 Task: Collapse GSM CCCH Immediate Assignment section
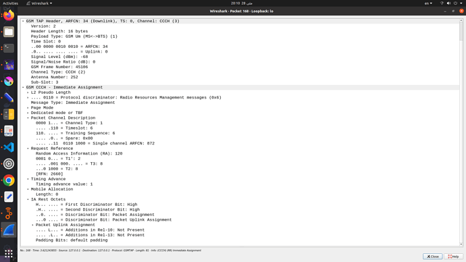click(x=23, y=87)
